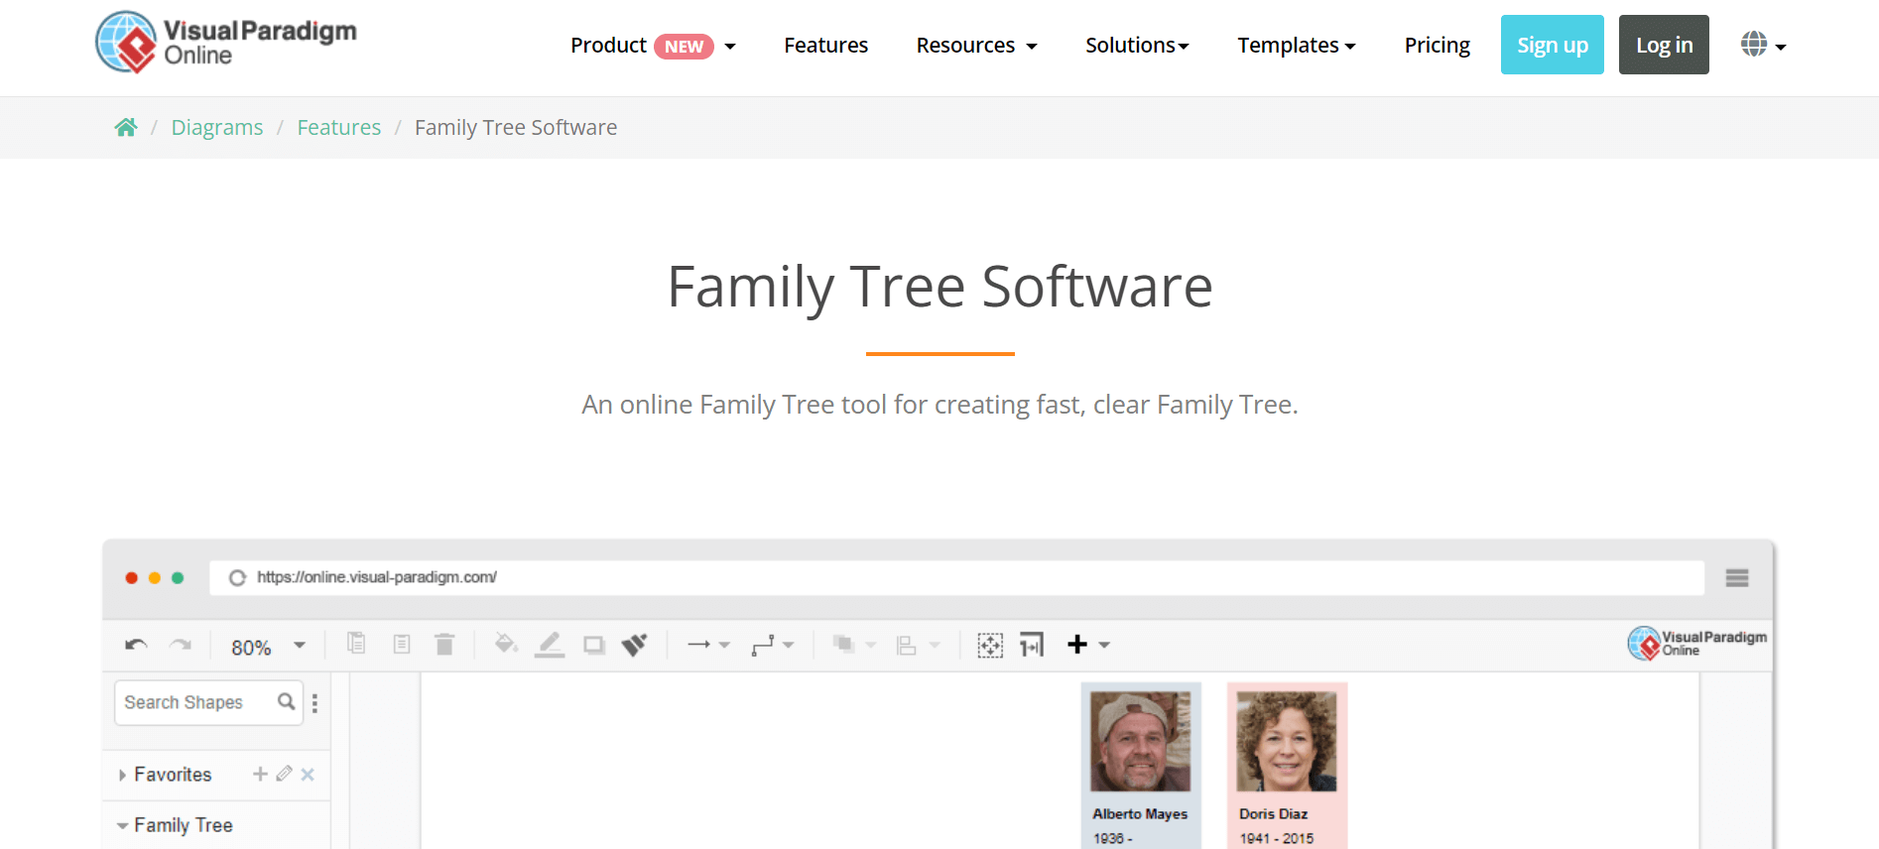Click the hamburger menu in the mock browser

1737,578
